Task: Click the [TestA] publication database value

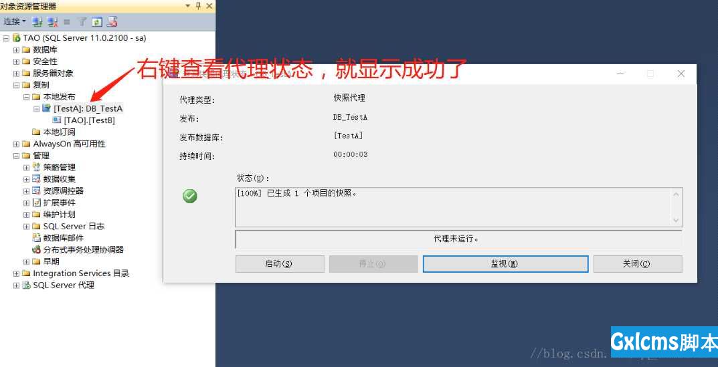Action: [x=348, y=136]
